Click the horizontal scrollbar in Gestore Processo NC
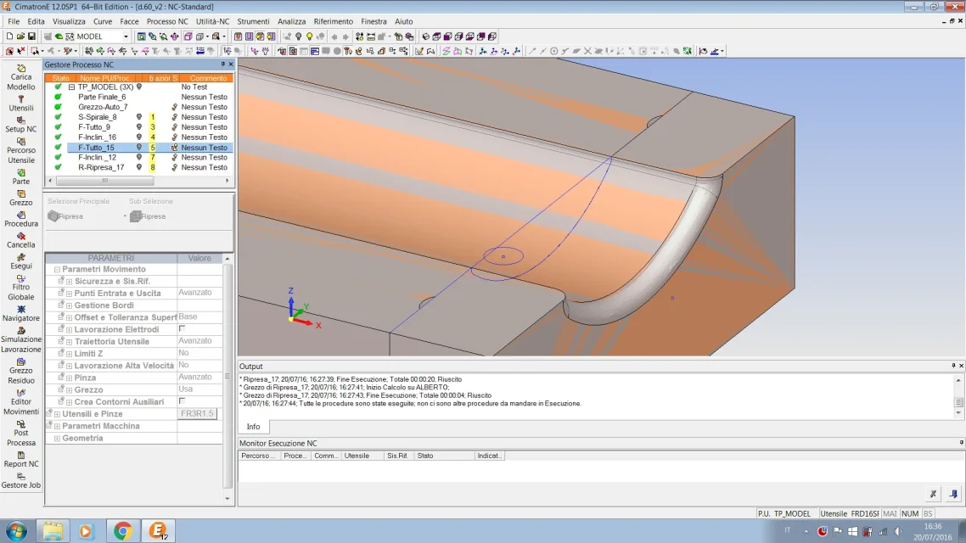The width and height of the screenshot is (966, 543). (104, 181)
